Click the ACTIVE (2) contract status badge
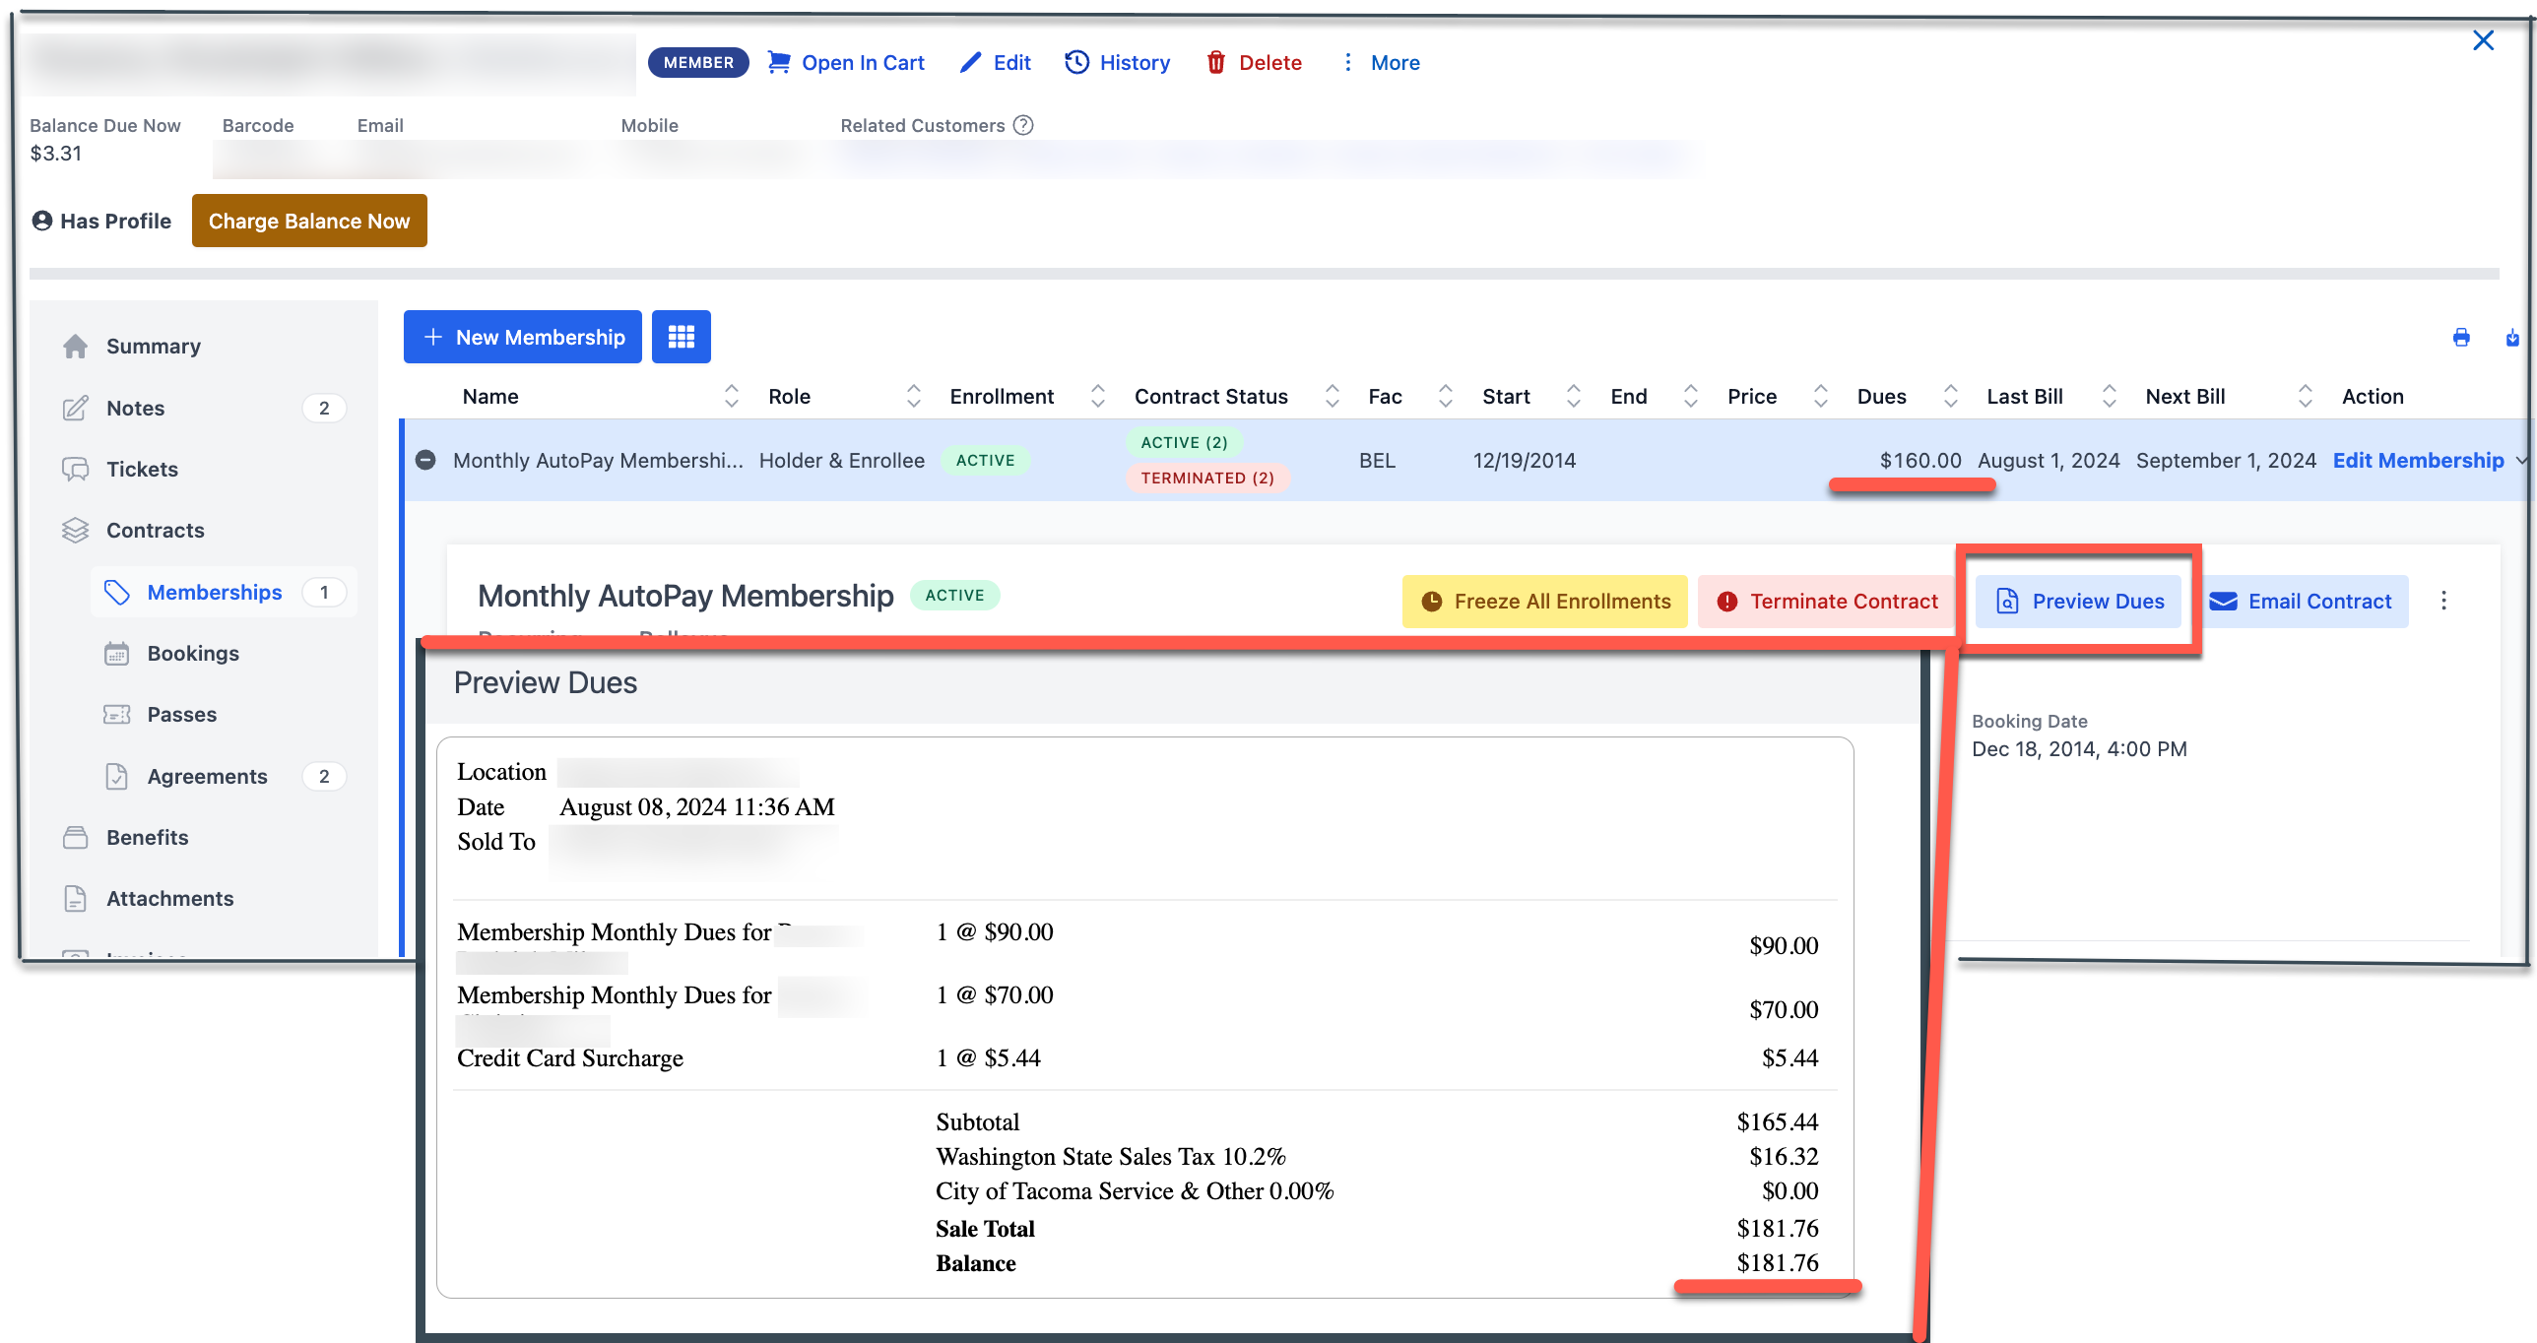Screen dimensions: 2537x1343 tap(1184, 442)
